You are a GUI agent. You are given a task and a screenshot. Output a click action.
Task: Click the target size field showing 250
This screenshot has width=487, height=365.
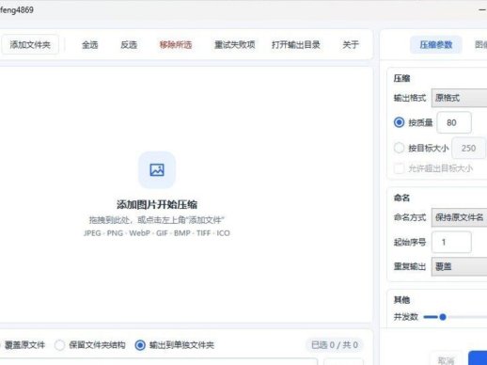469,148
